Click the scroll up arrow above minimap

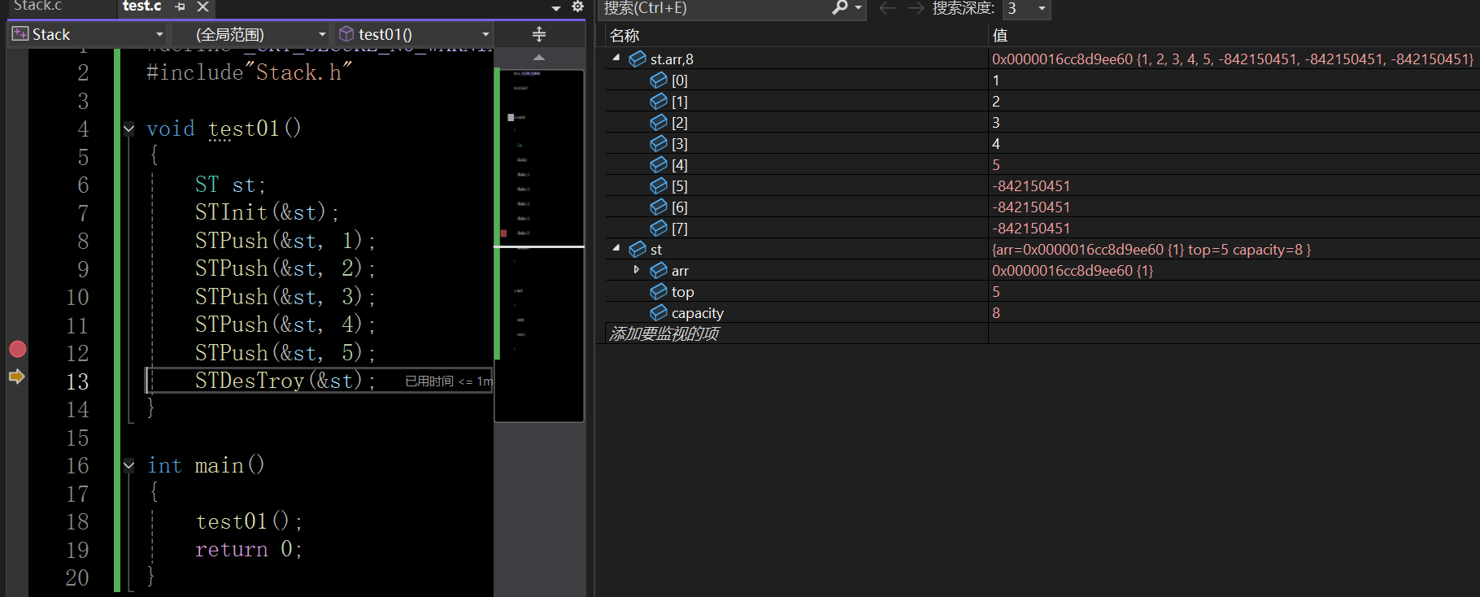[538, 58]
